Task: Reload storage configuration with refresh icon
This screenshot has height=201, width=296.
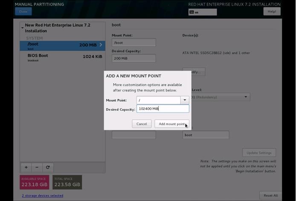Action: pyautogui.click(x=48, y=167)
